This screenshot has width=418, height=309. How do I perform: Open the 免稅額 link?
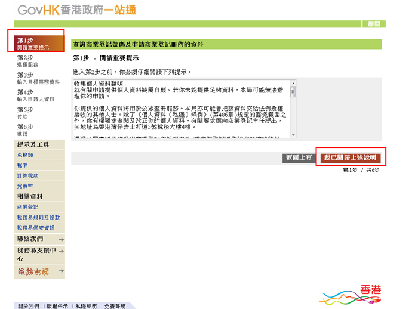tap(24, 154)
